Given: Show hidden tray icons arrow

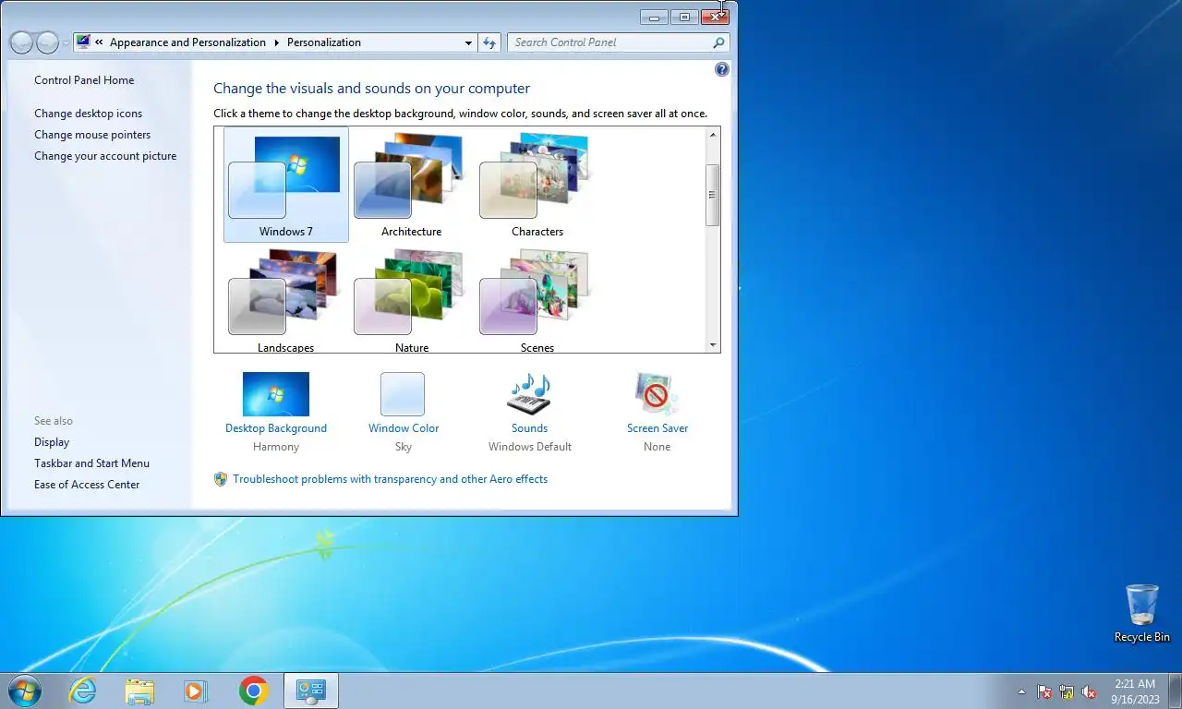Looking at the screenshot, I should click(x=1021, y=691).
